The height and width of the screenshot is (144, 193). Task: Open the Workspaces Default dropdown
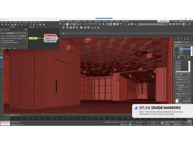click(x=186, y=21)
